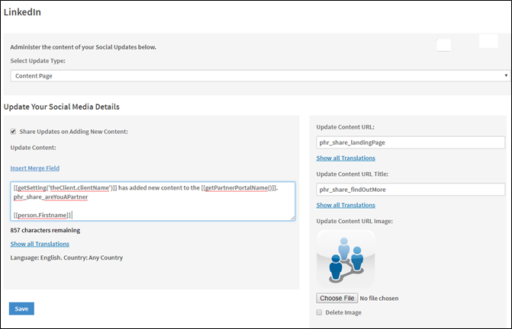Image resolution: width=512 pixels, height=329 pixels.
Task: Show all Translations below characters remaining
Action: coord(40,244)
